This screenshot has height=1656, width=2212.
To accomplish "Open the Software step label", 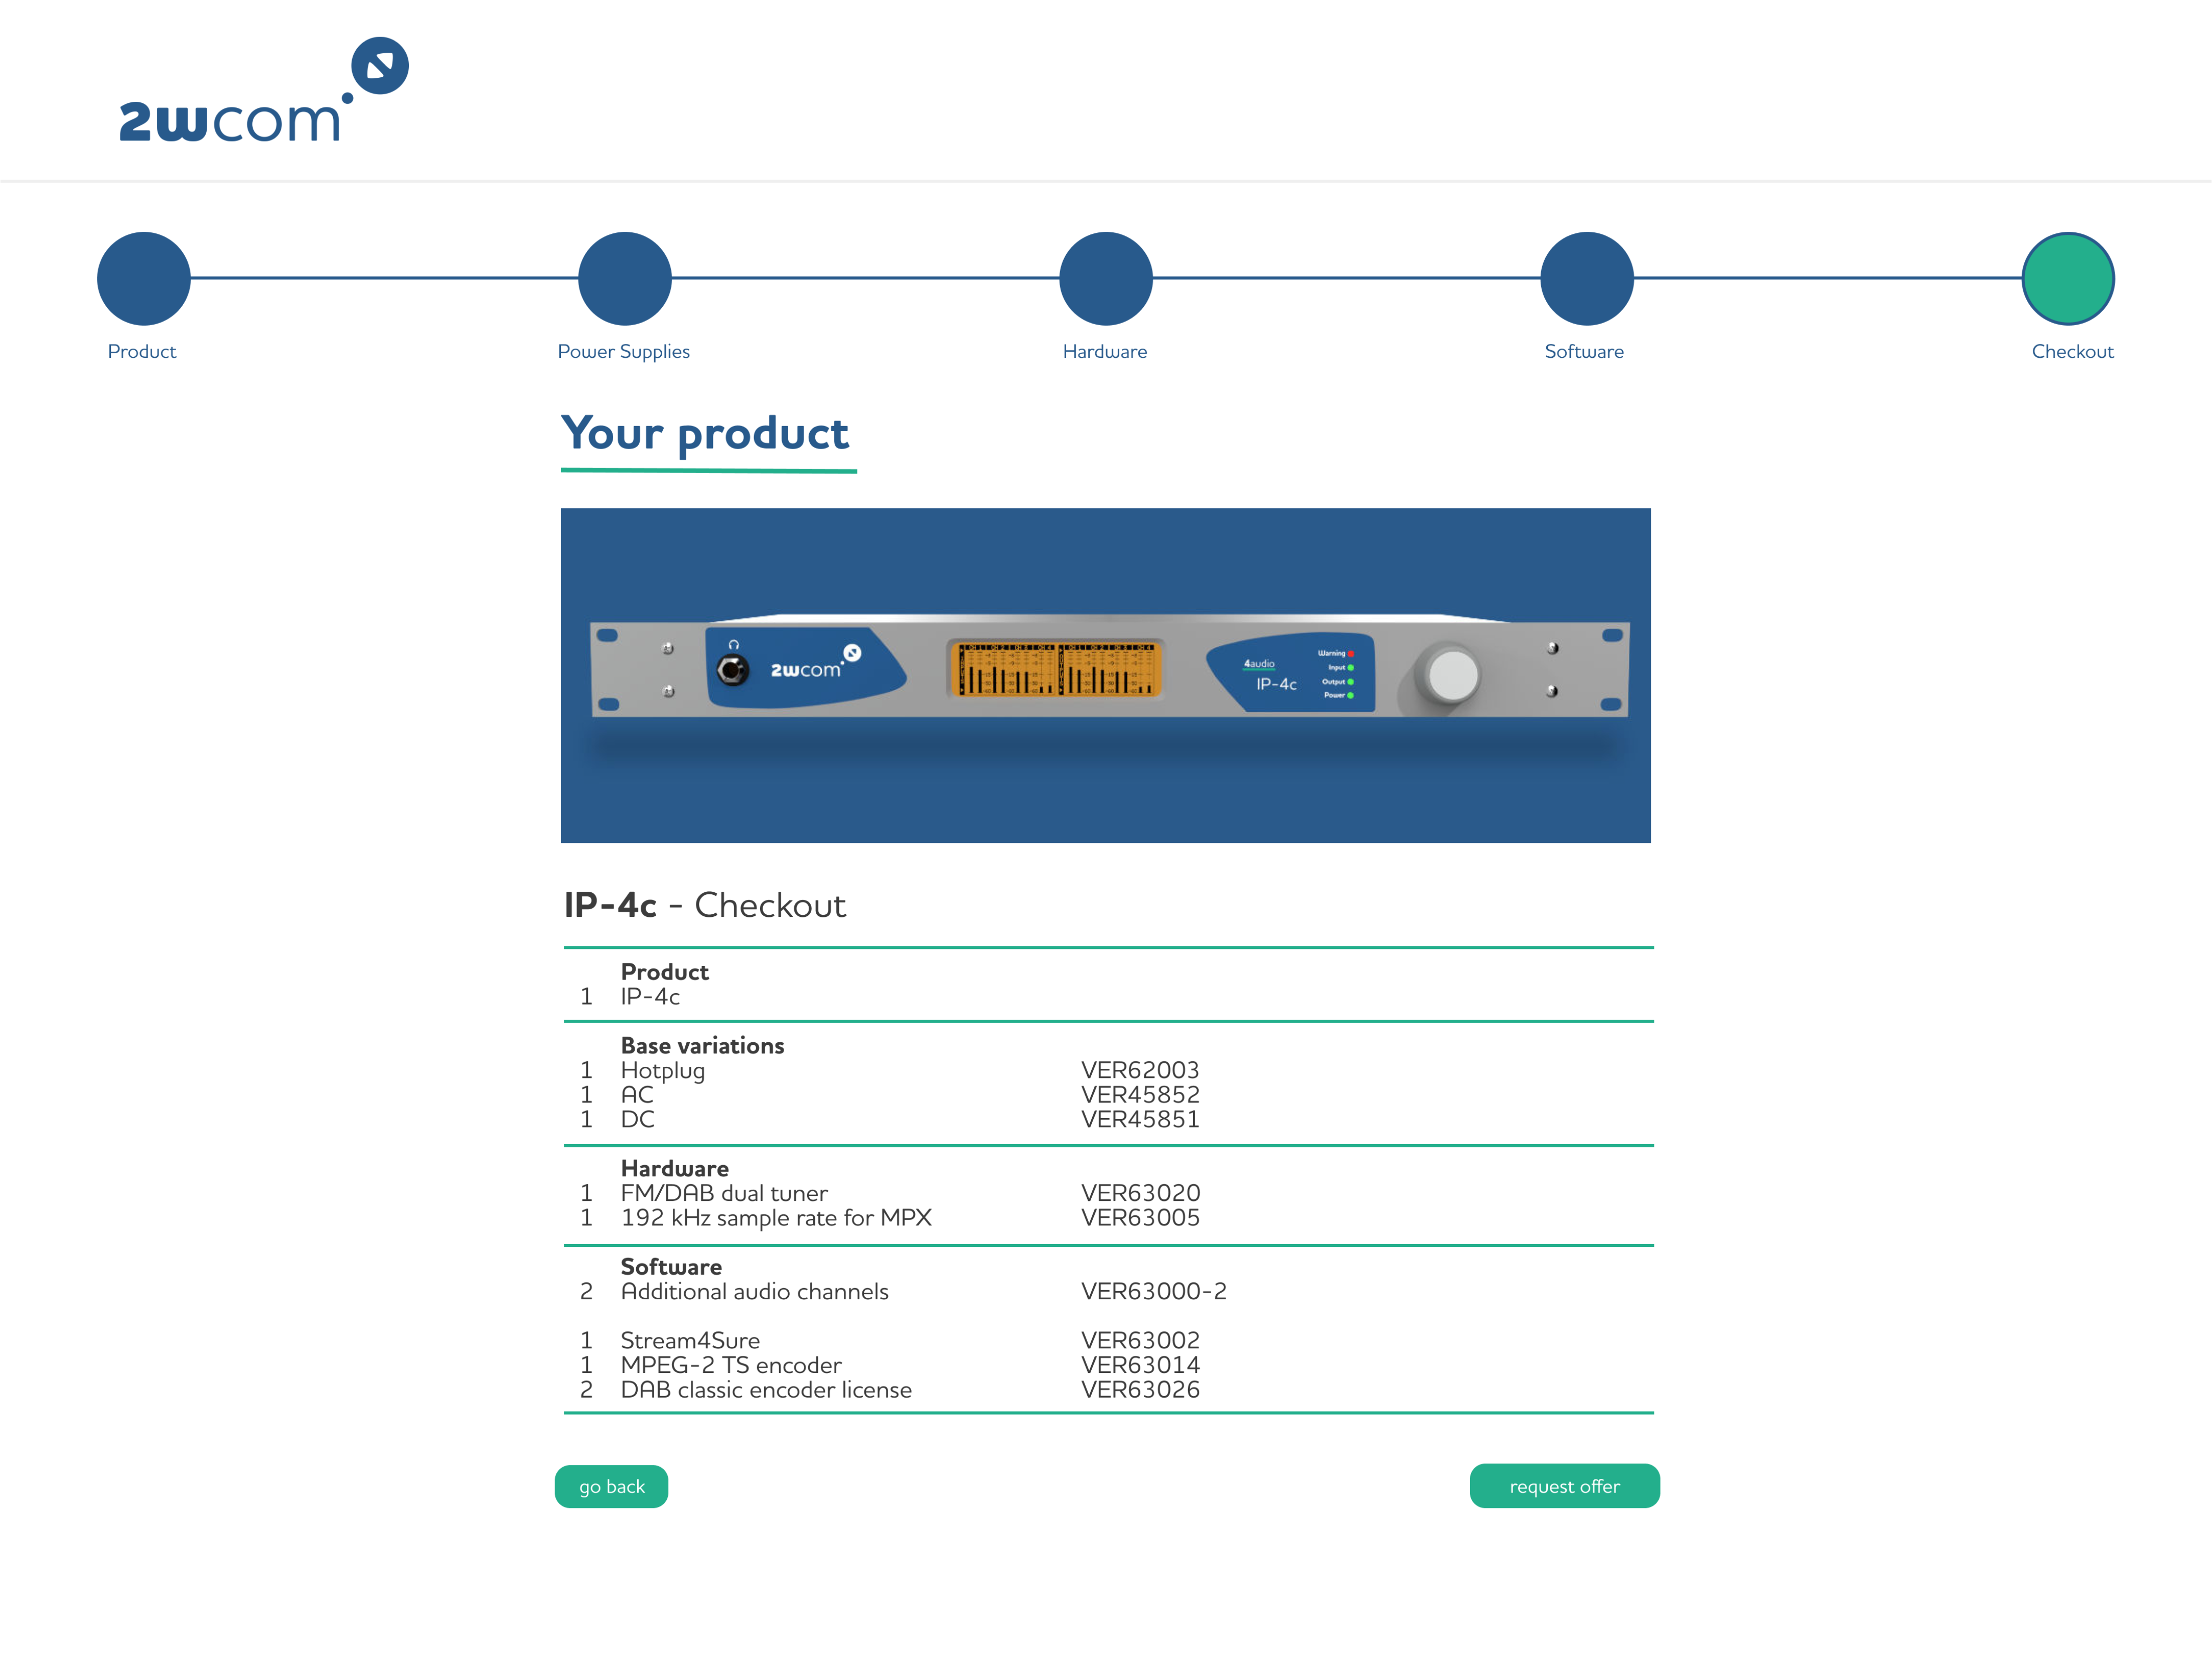I will click(x=1584, y=351).
